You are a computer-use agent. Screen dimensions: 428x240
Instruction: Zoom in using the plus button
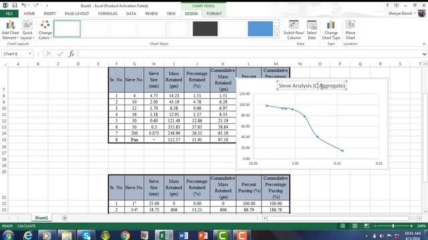pyautogui.click(x=411, y=226)
